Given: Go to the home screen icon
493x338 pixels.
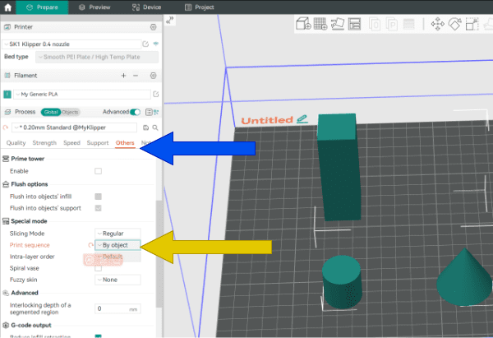Looking at the screenshot, I should 7,7.
